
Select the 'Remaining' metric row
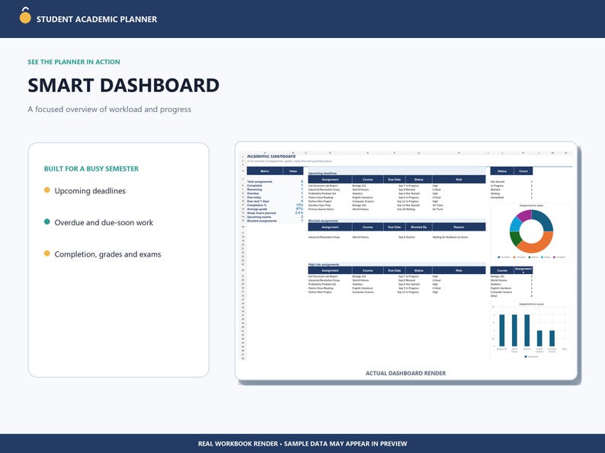pos(275,190)
